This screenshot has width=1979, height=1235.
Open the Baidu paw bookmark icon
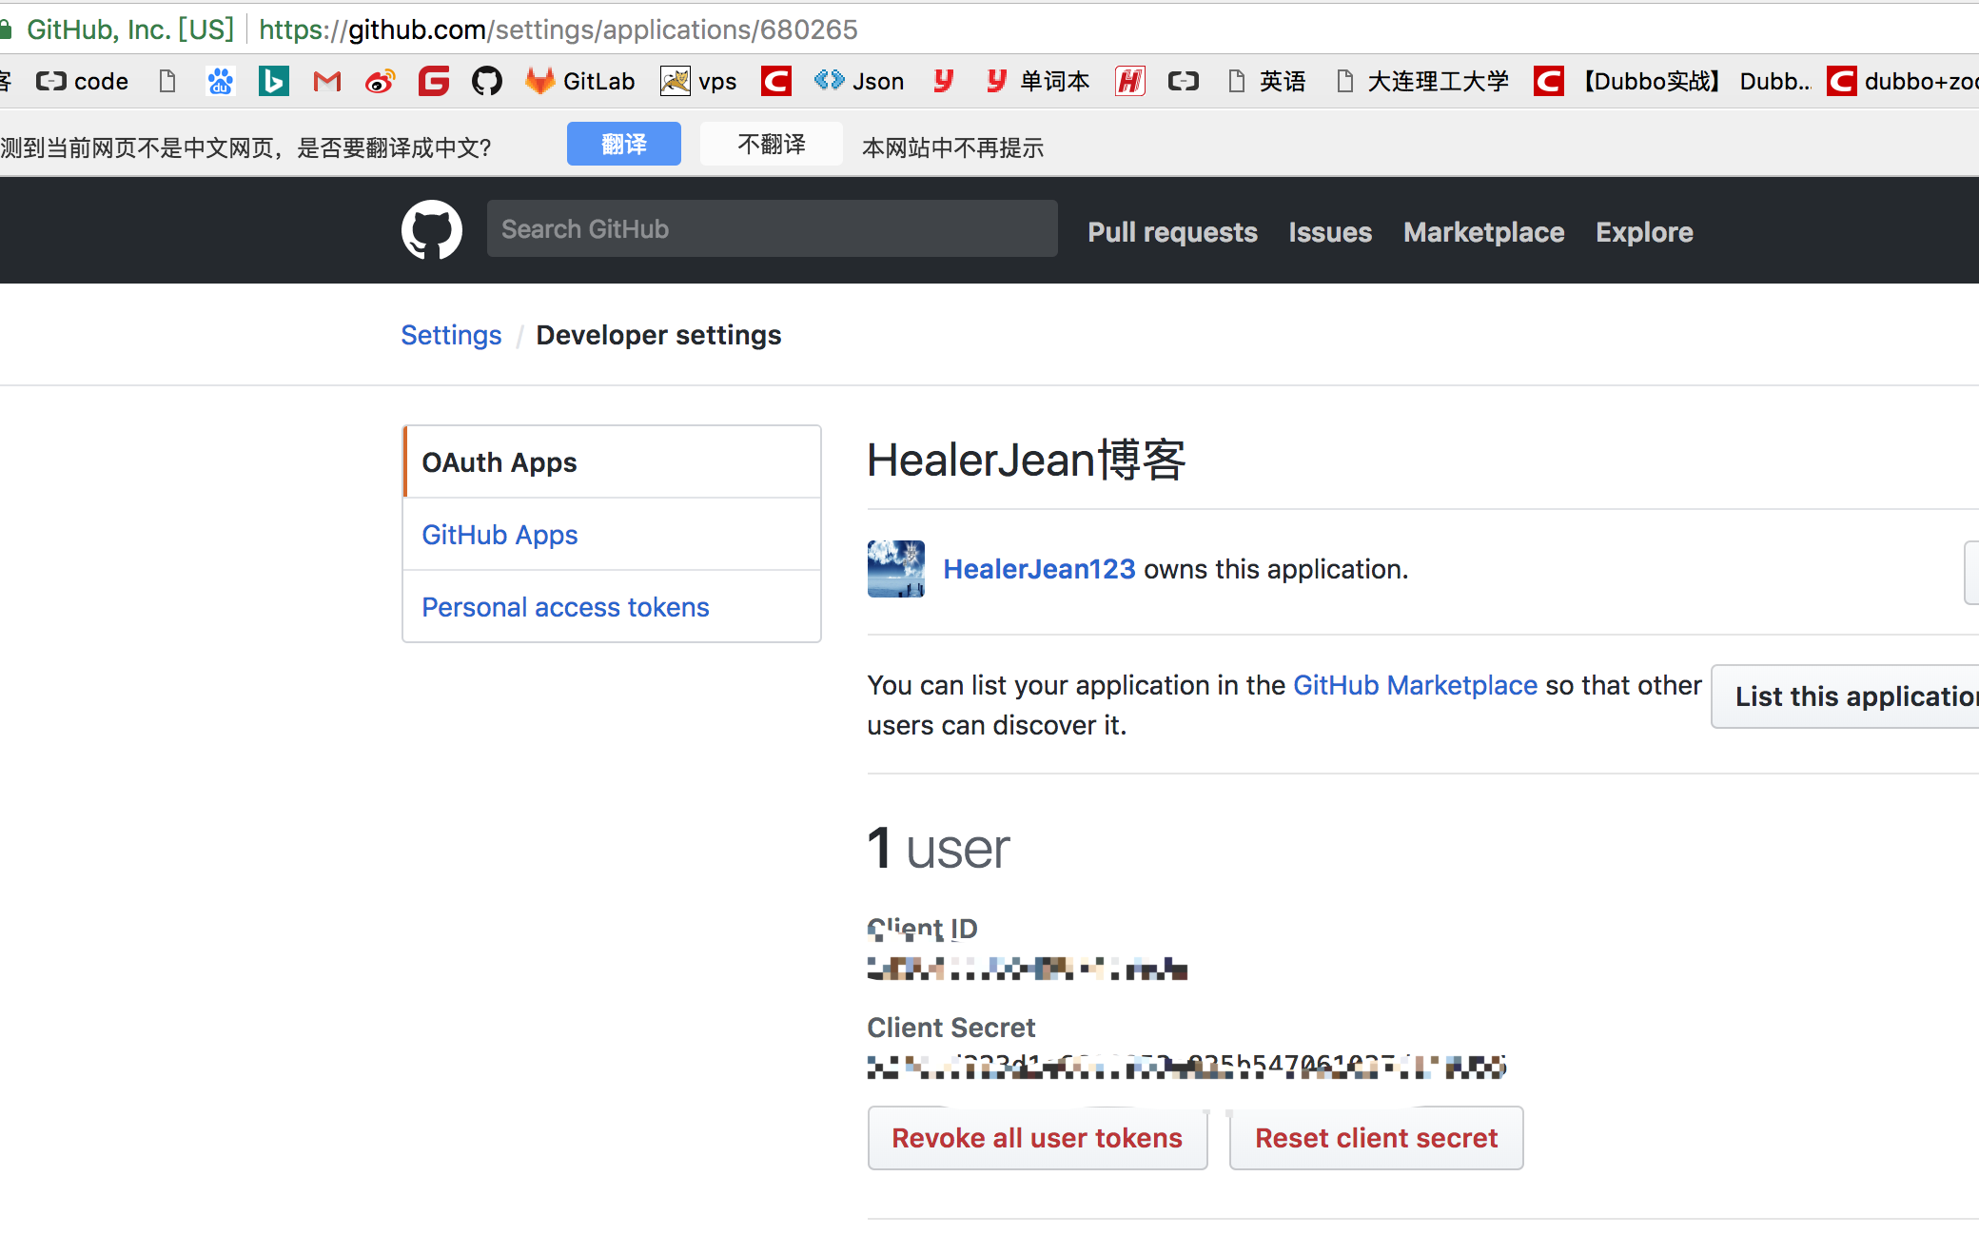coord(220,82)
